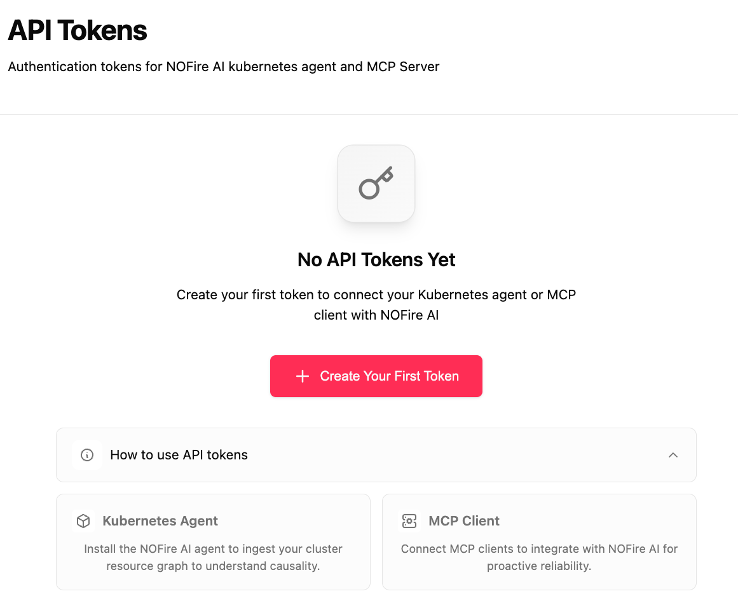Click the API Tokens page heading

[x=77, y=29]
